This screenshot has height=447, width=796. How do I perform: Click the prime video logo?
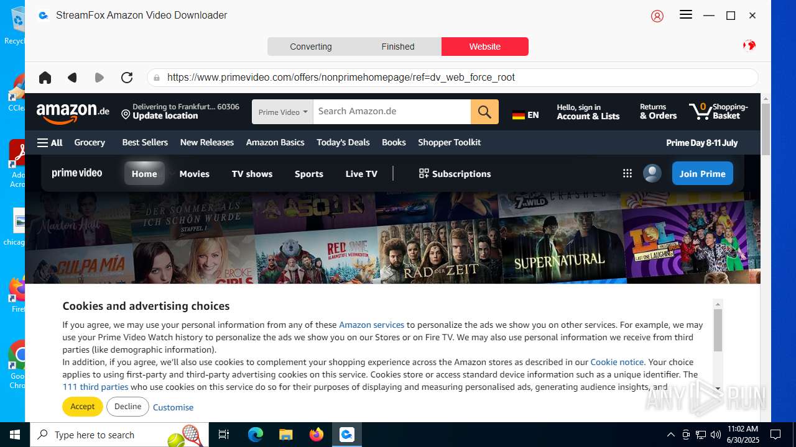77,173
